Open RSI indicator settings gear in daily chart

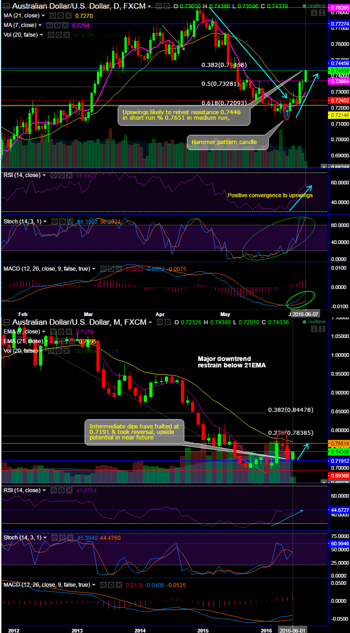click(61, 175)
